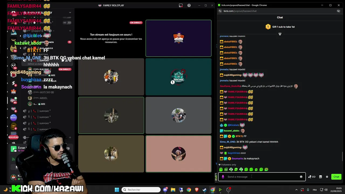The width and height of the screenshot is (345, 194).
Task: Click the EN DIRECT badge above stream notice
Action: coord(136,23)
